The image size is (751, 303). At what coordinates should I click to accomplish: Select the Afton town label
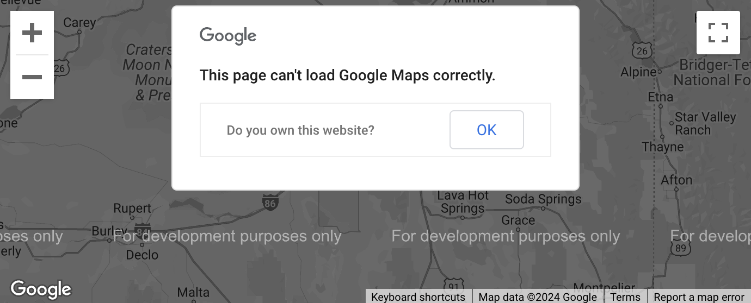(676, 180)
